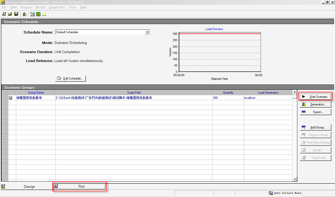Uncheck the 储蓄国债信息查询 group checkbox
Screen dimensions: 335x197
coord(11,98)
